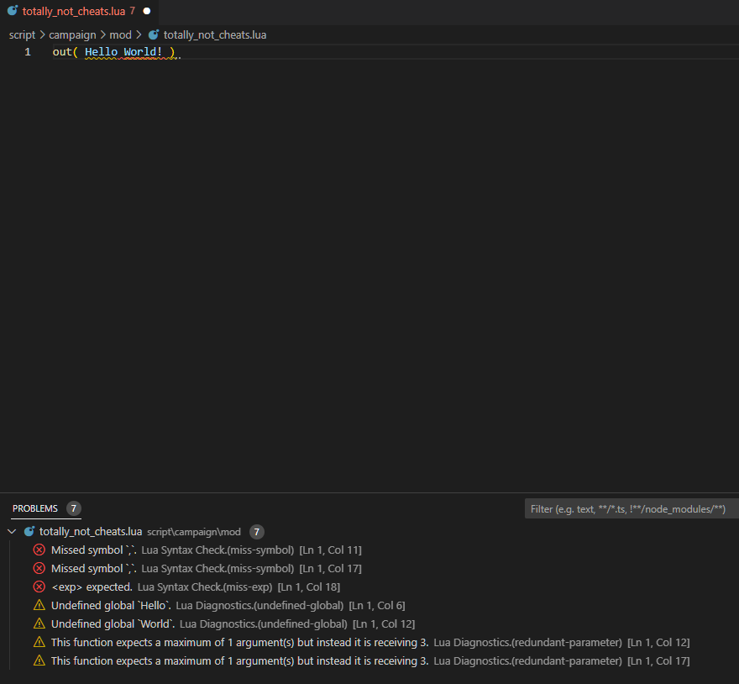The width and height of the screenshot is (739, 684).
Task: Select the 'Undefined global `World`' warning
Action: click(369, 623)
